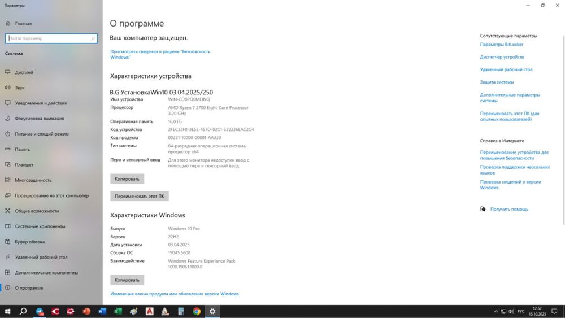The image size is (565, 318).
Task: Copy Windows specs with the lower Копировать button
Action: pyautogui.click(x=127, y=280)
